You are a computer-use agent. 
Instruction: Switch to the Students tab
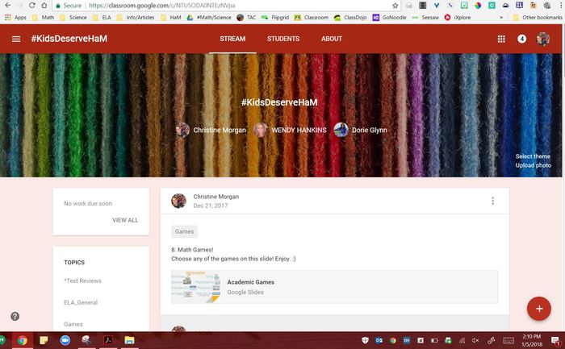(283, 39)
